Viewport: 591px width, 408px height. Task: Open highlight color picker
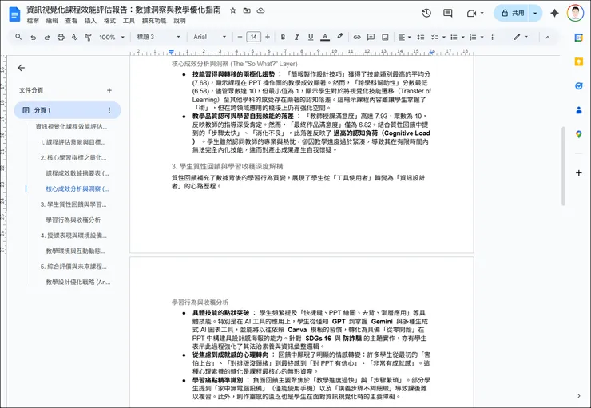coord(339,37)
